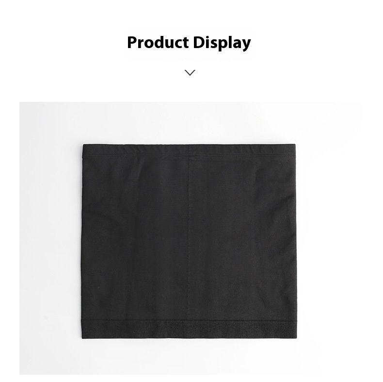Click gray photo backdrop below the garment
383x382 pixels.
click(190, 357)
